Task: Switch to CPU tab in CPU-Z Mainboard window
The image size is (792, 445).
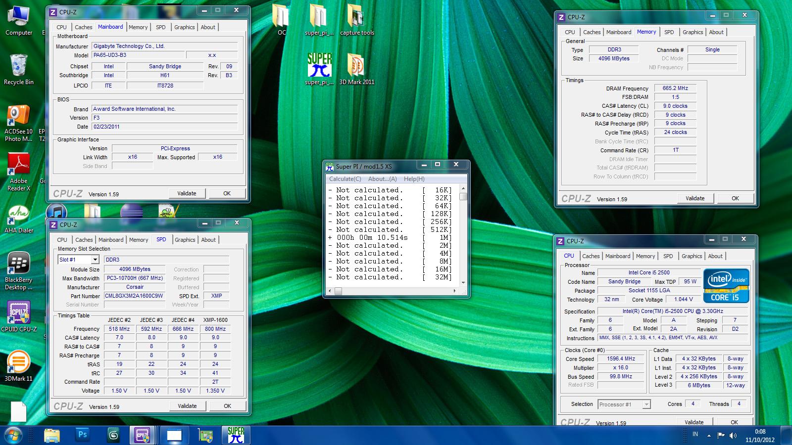Action: click(x=62, y=27)
